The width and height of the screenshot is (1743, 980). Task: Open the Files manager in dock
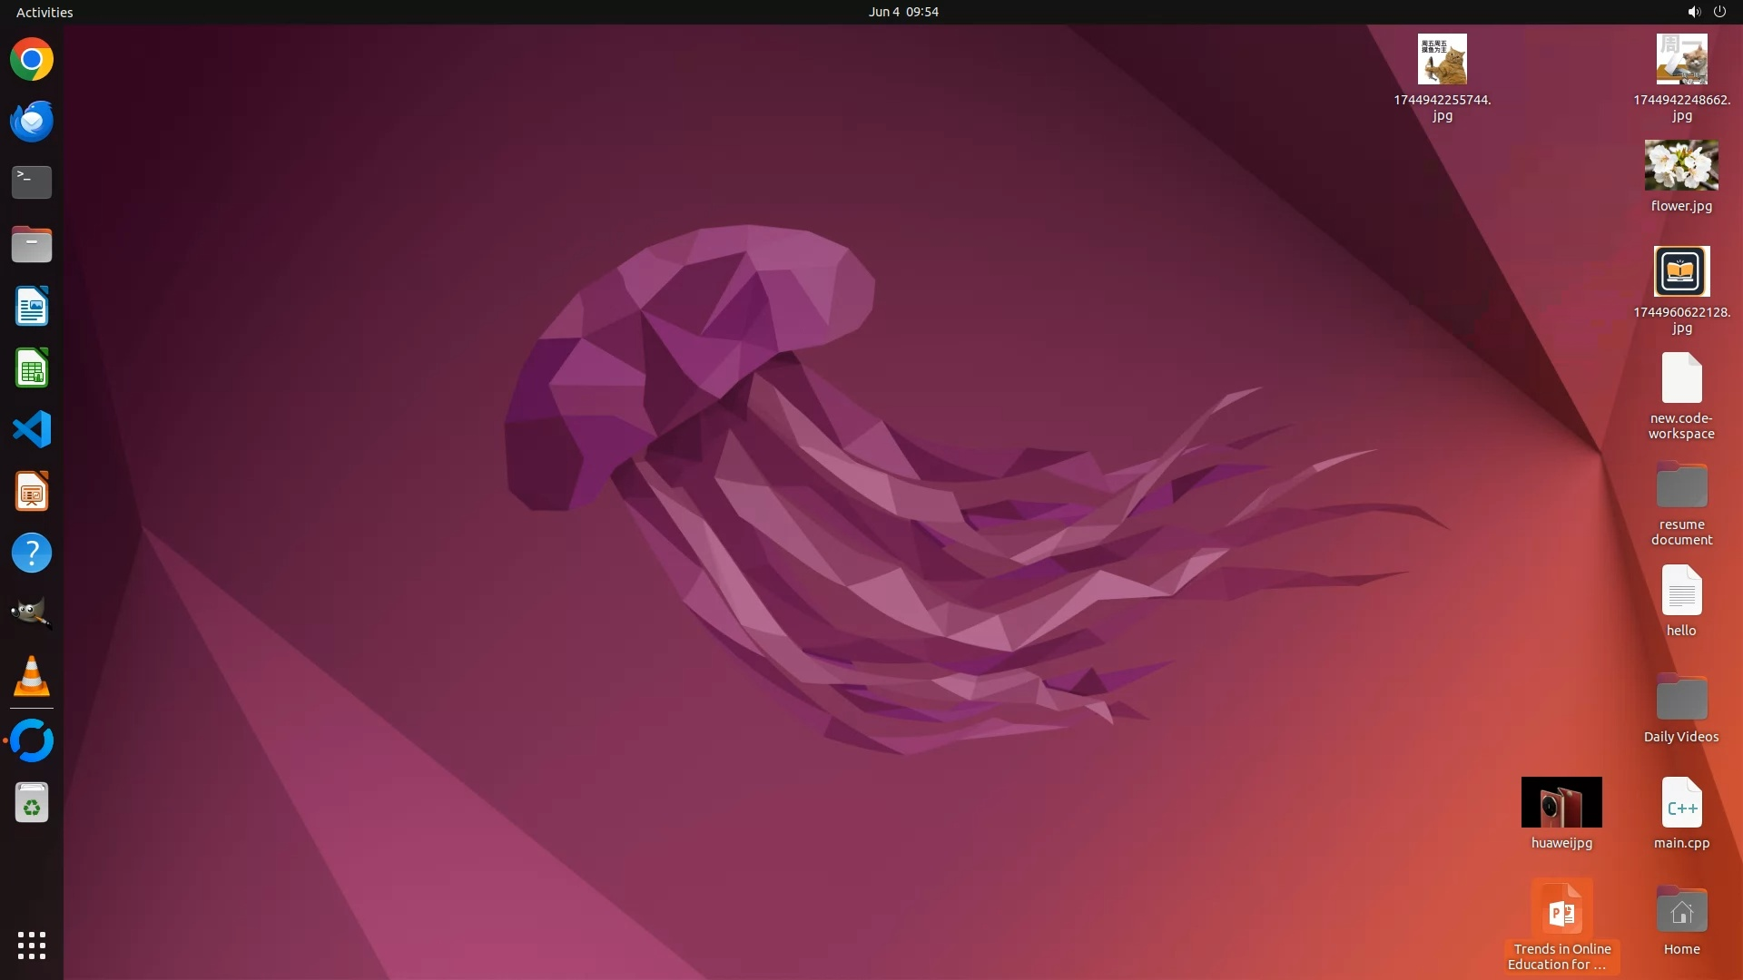tap(32, 244)
